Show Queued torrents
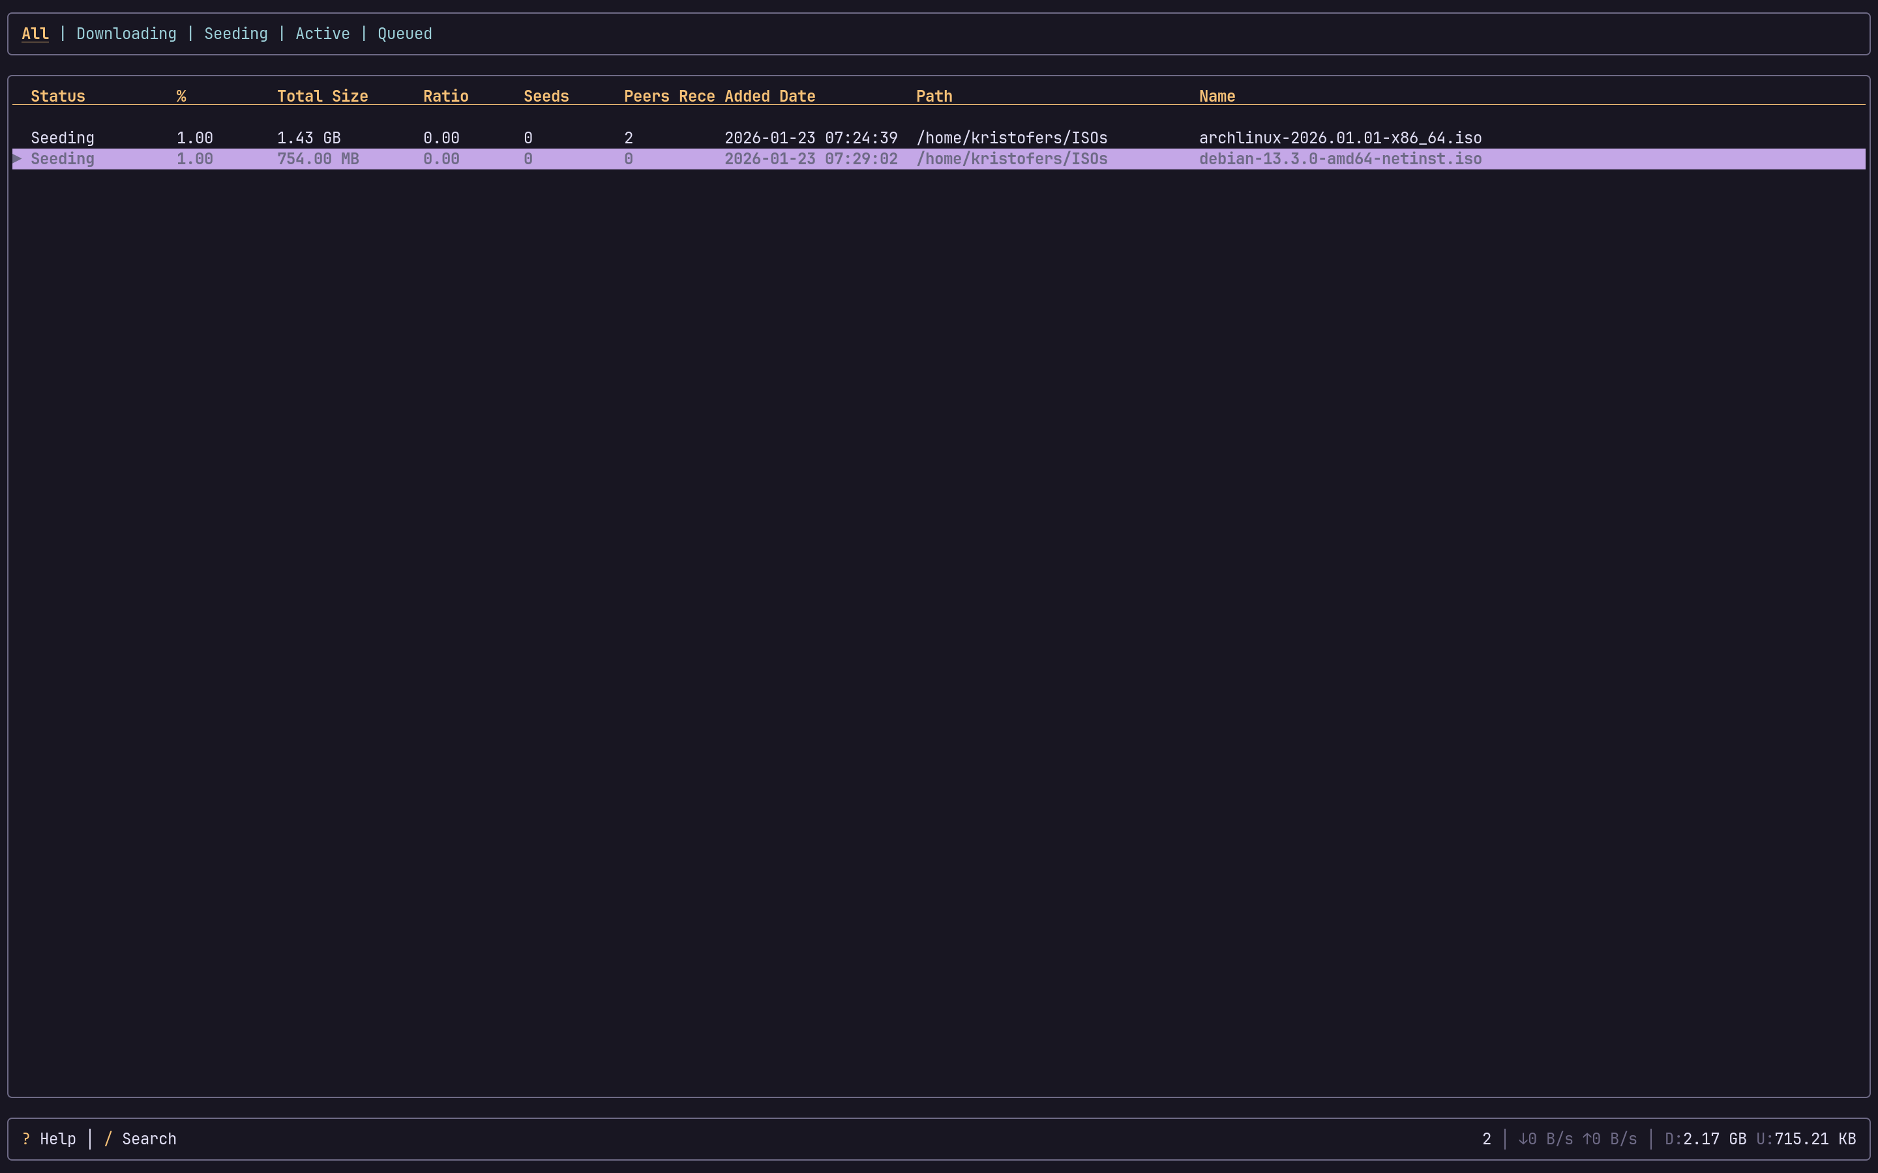1878x1173 pixels. pos(404,33)
